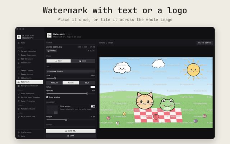Image resolution: width=230 pixels, height=144 pixels.
Task: Click the Opacity slider handle
Action: tap(87, 94)
